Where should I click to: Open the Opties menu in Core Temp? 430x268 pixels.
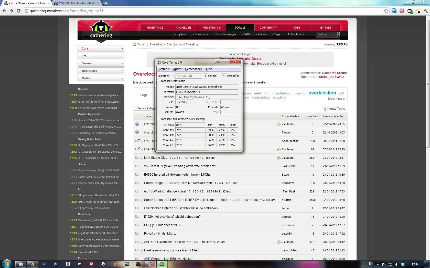tap(177, 69)
